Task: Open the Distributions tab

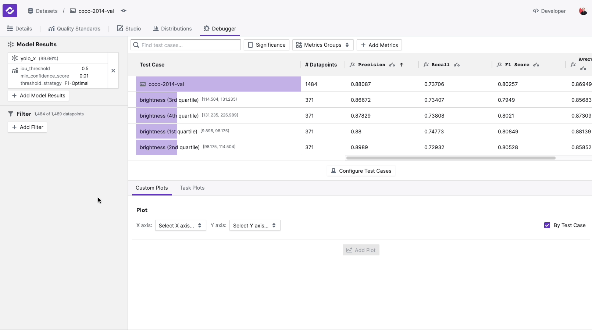Action: [x=172, y=29]
